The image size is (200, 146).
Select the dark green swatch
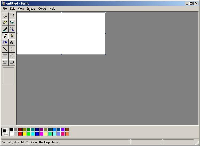point(28,129)
